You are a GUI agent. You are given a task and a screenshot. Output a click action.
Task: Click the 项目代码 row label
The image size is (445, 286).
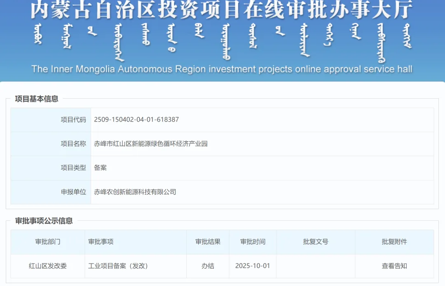click(x=76, y=120)
